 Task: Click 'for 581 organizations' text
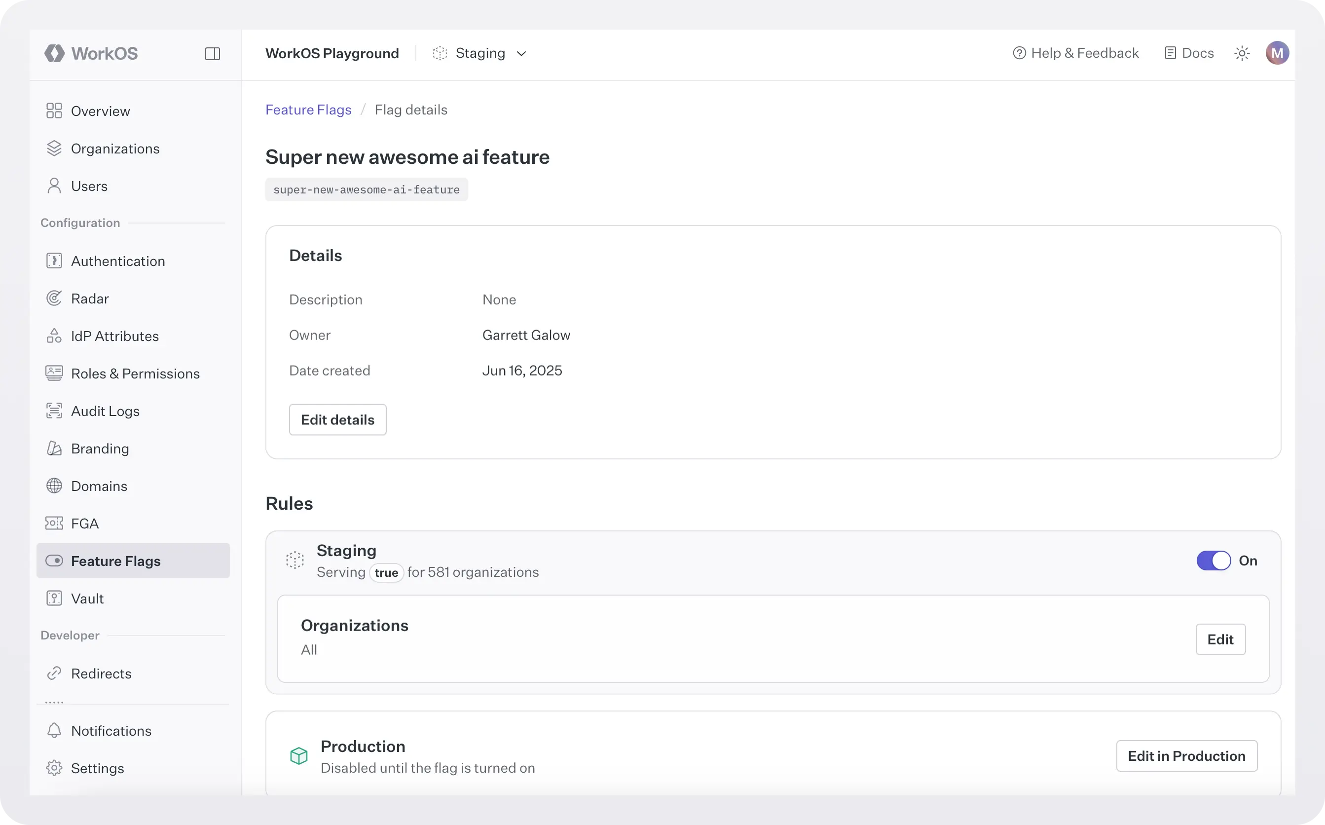[473, 572]
